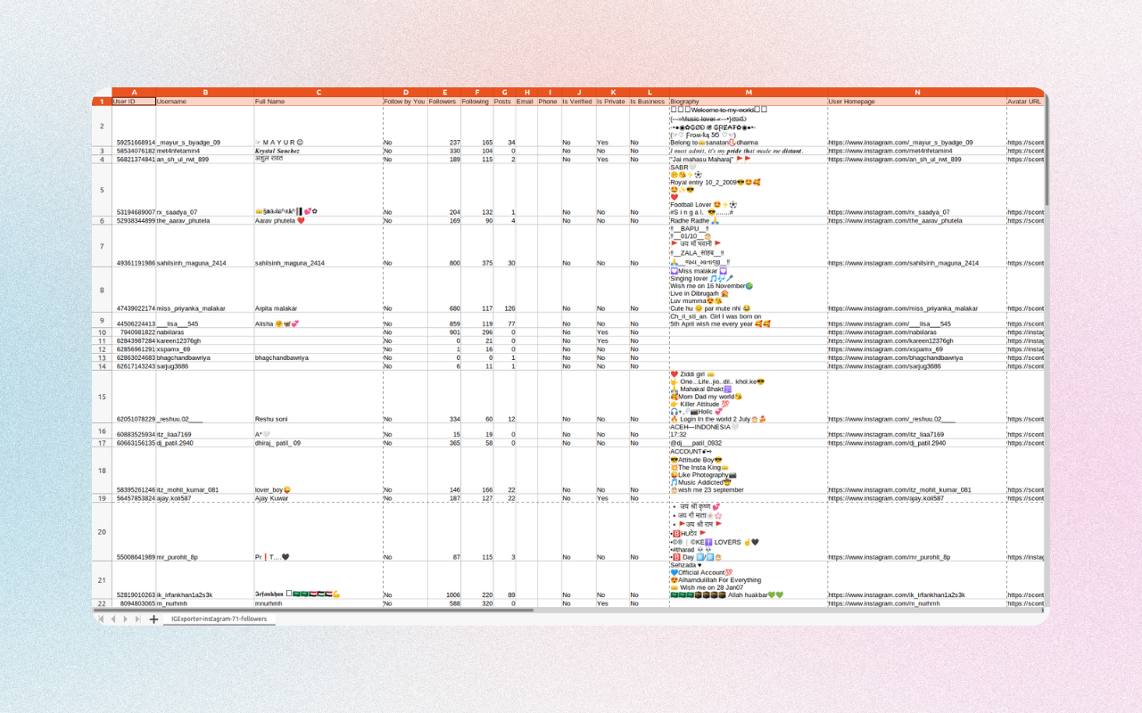The width and height of the screenshot is (1142, 713).
Task: Click the 'Biography' header cell
Action: click(x=749, y=102)
